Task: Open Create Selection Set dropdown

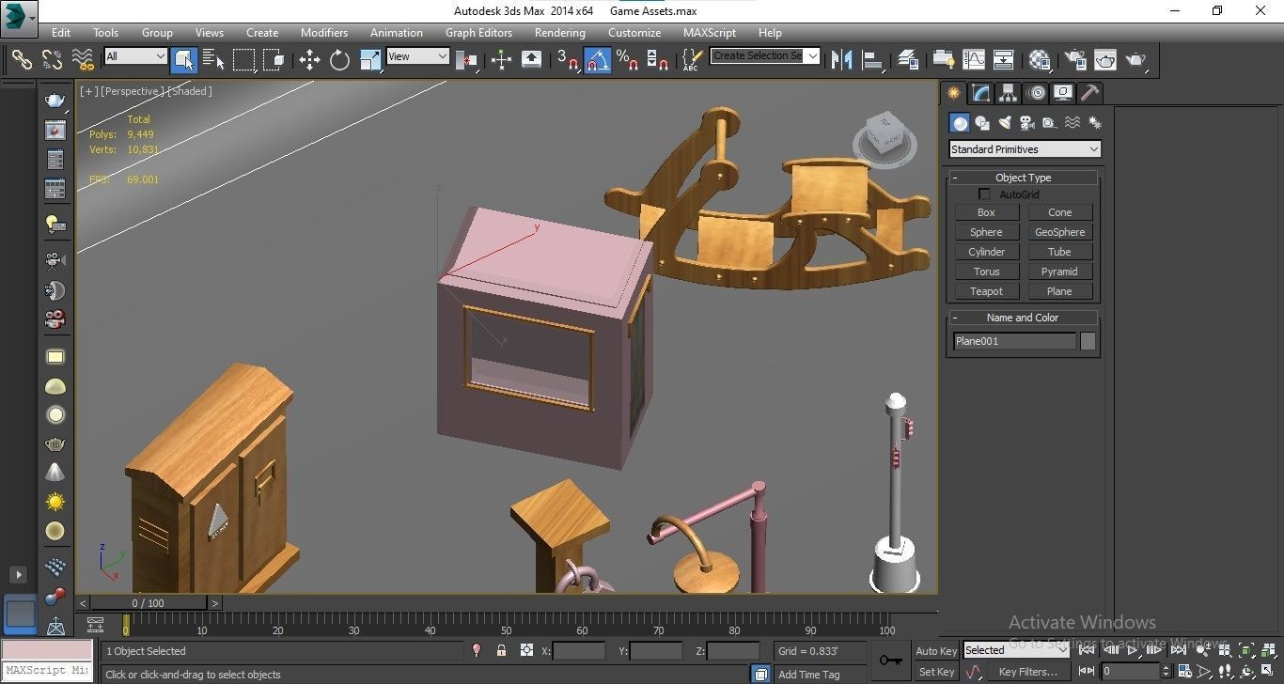Action: [x=765, y=56]
